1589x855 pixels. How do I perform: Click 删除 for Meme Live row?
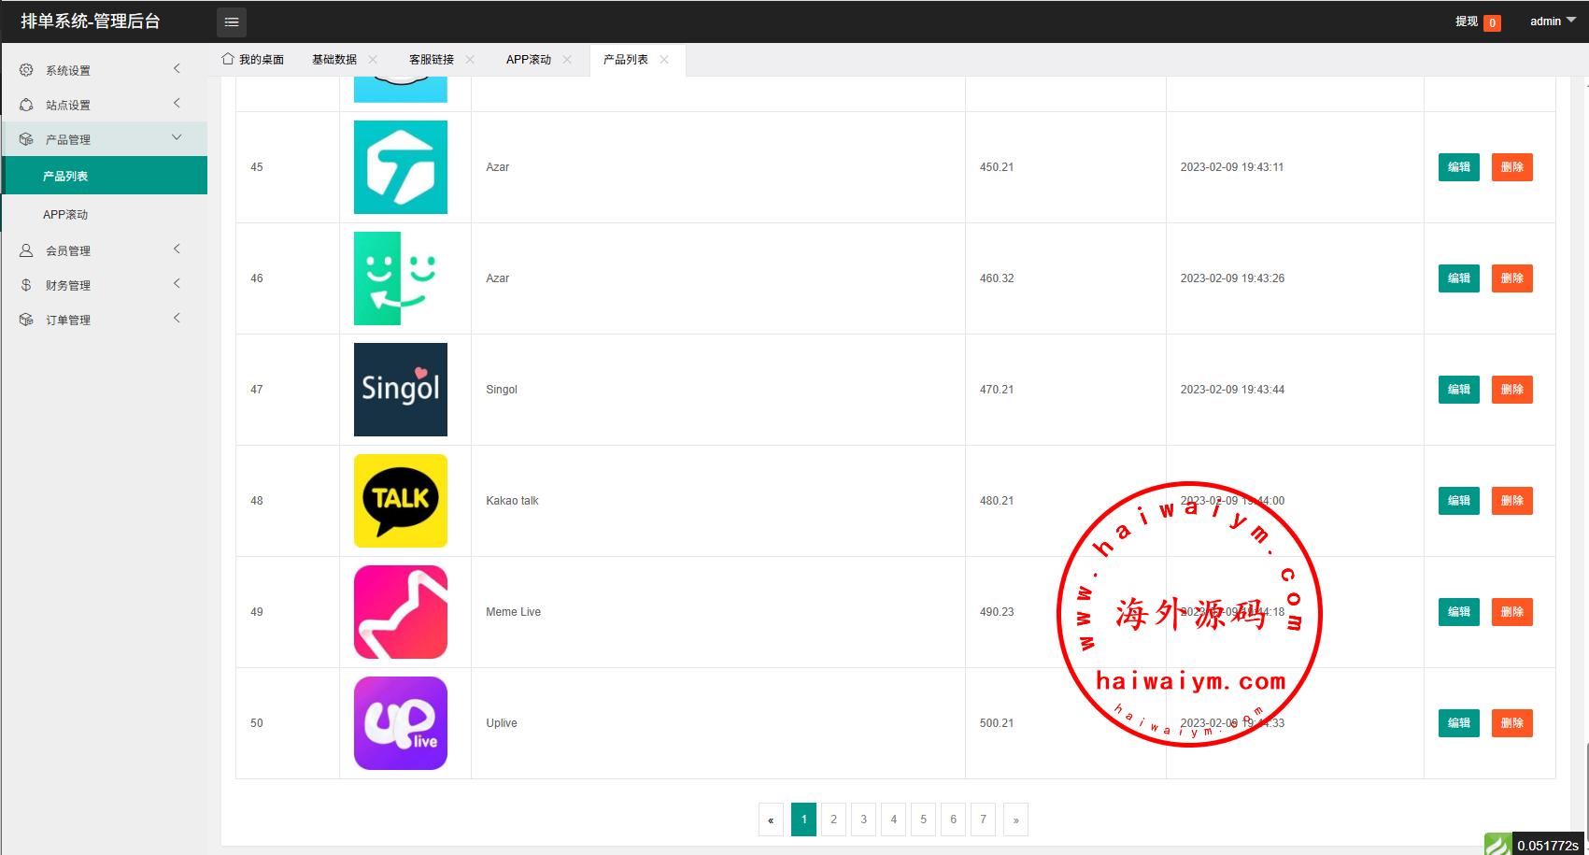tap(1511, 612)
